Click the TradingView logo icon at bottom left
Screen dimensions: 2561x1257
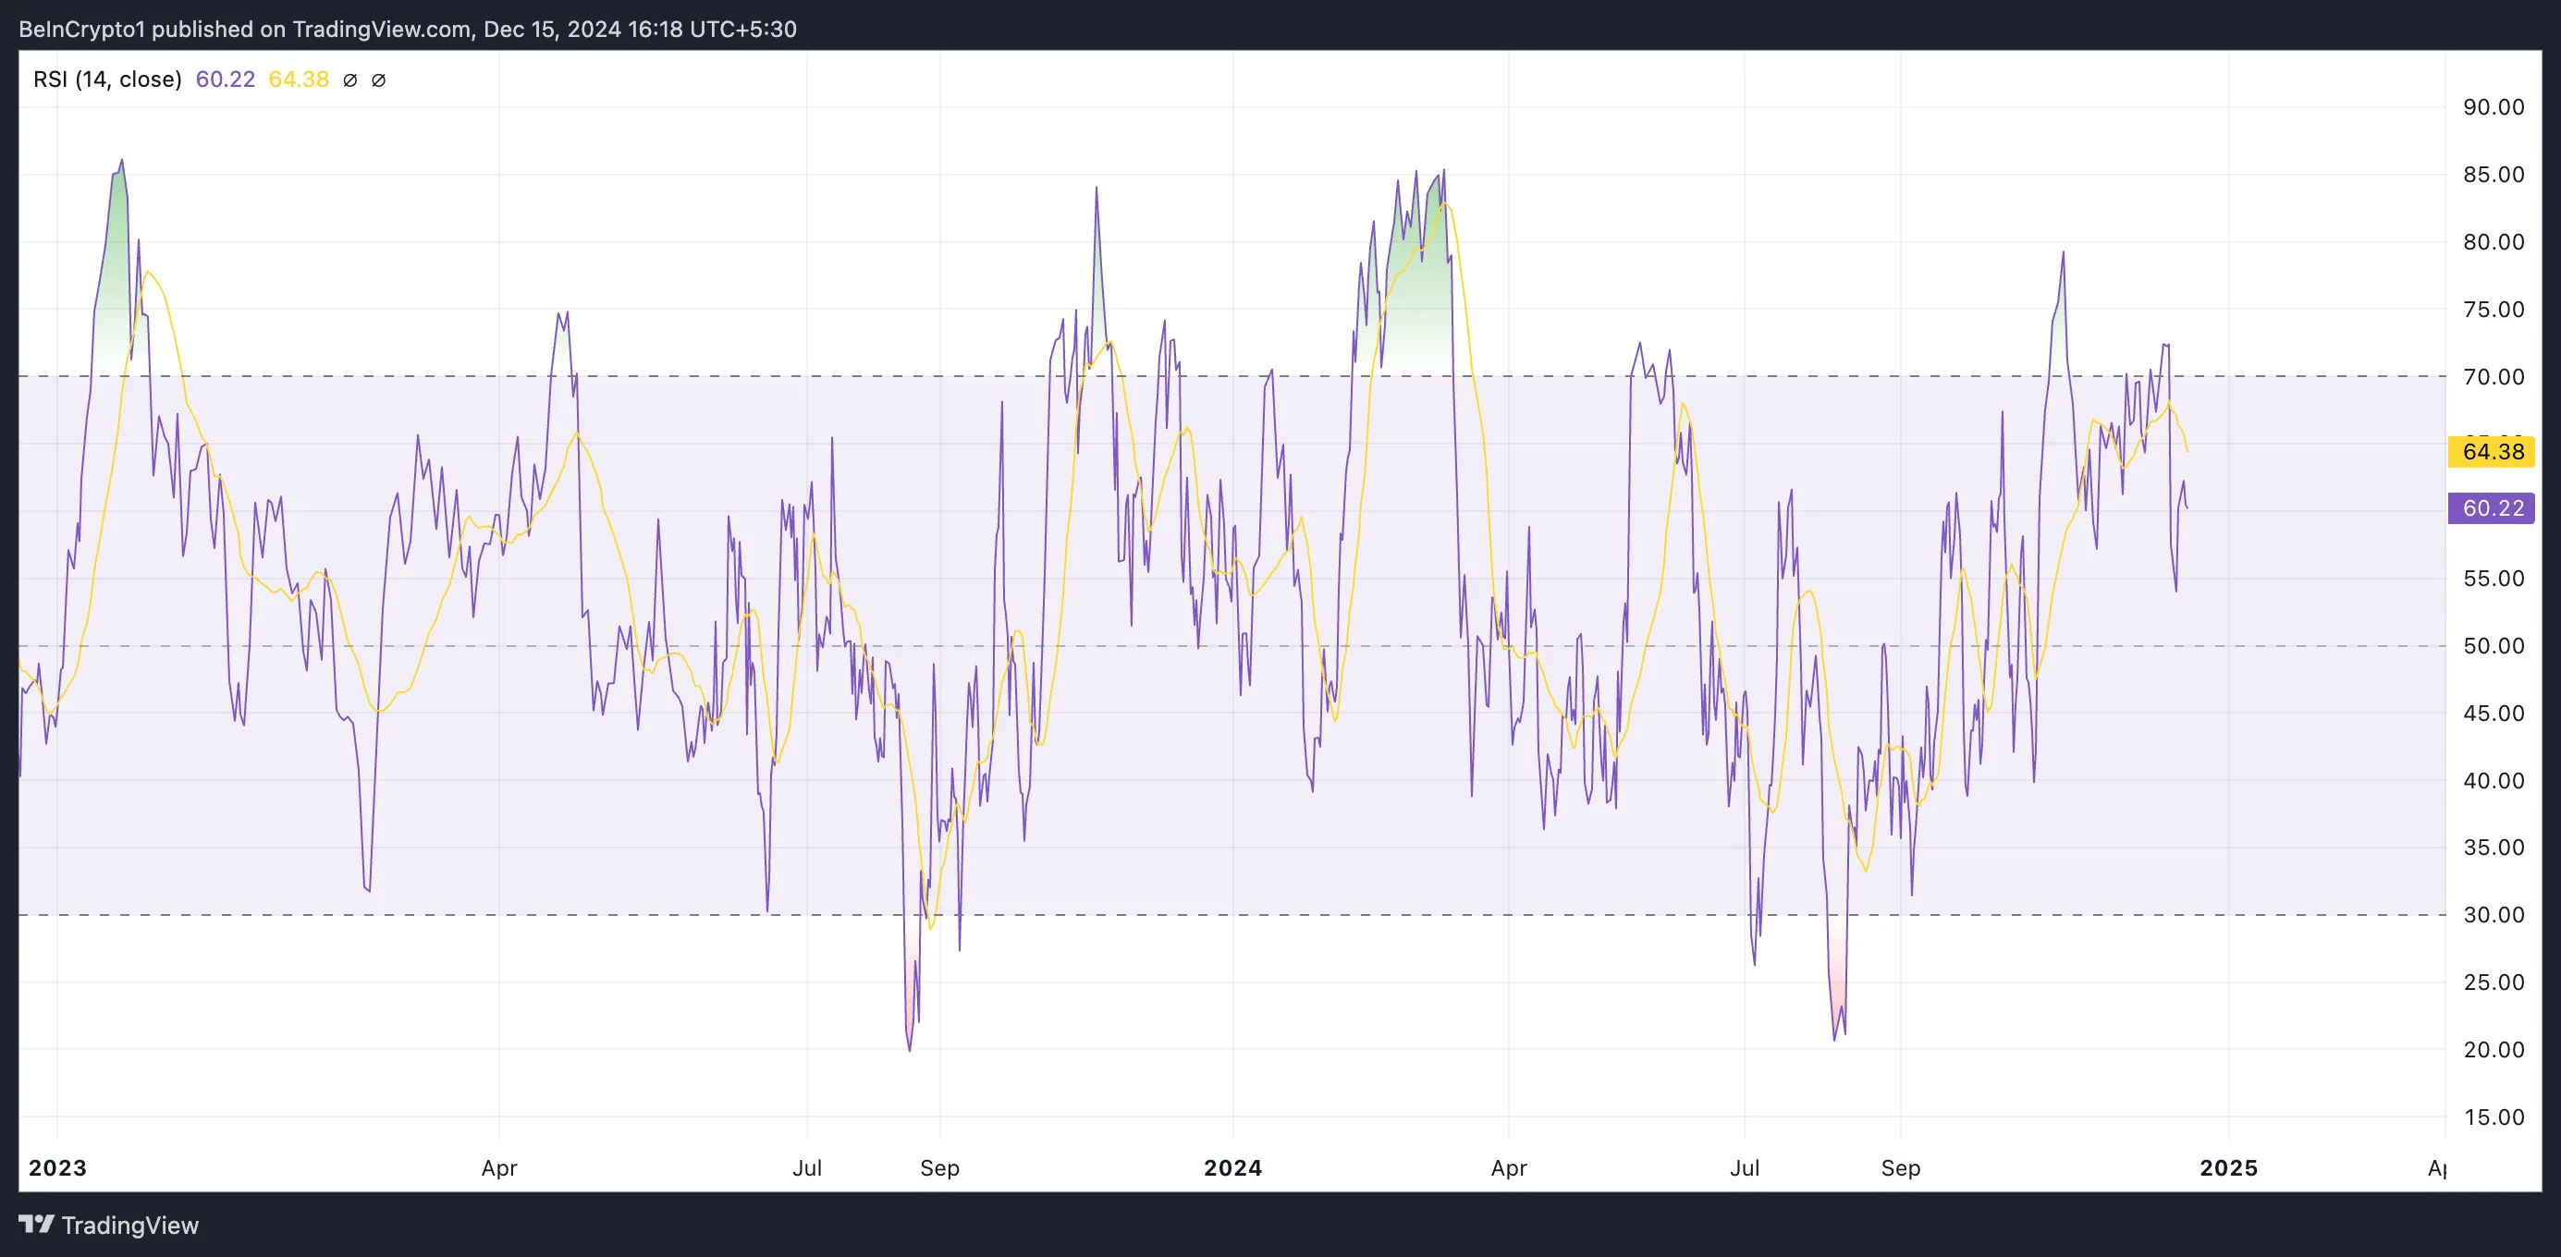(x=36, y=1225)
